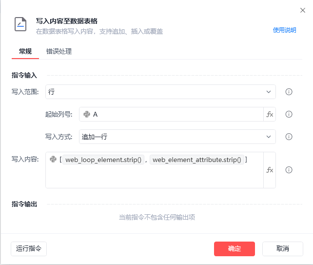The width and height of the screenshot is (313, 265).
Task: Click the 运行指令 button
Action: pos(28,248)
